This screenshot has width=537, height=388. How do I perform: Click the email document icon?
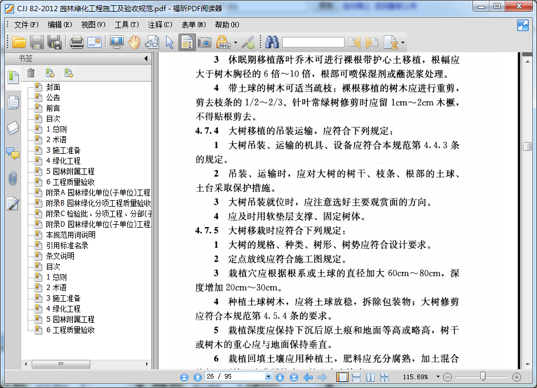pyautogui.click(x=94, y=42)
